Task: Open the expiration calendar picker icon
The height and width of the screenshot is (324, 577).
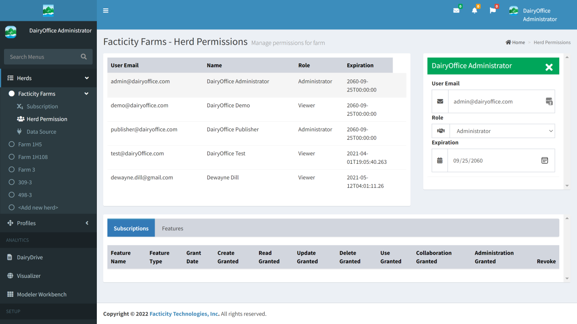Action: tap(545, 161)
